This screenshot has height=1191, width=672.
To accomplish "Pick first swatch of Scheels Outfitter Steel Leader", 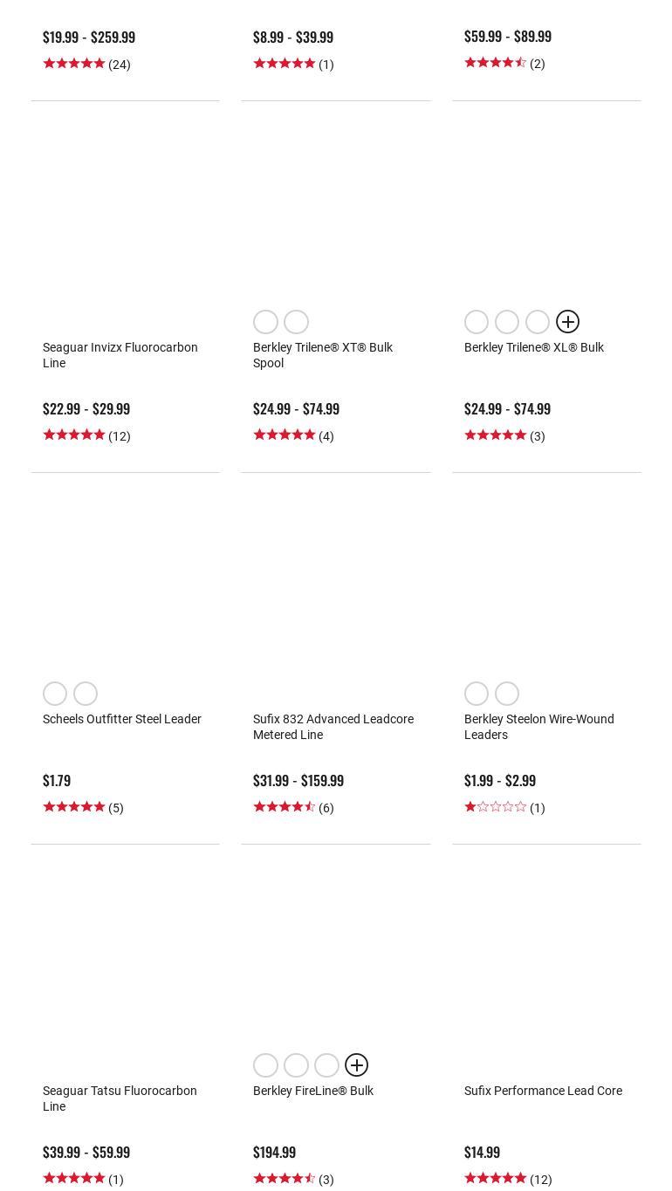I will [55, 694].
